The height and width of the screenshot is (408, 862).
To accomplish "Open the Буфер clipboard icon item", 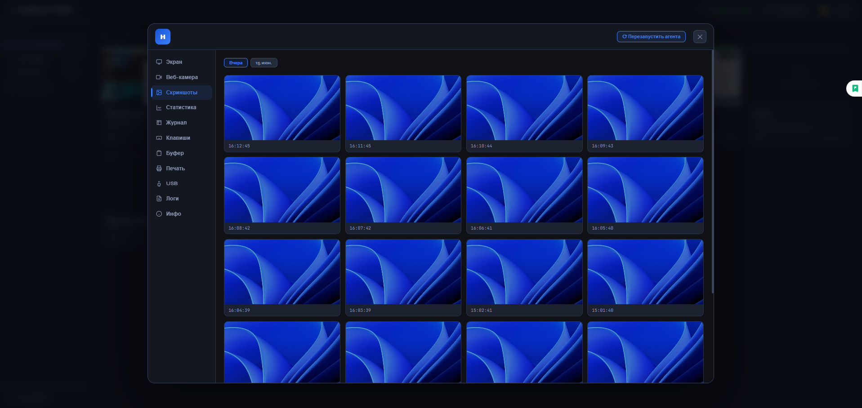I will point(159,153).
